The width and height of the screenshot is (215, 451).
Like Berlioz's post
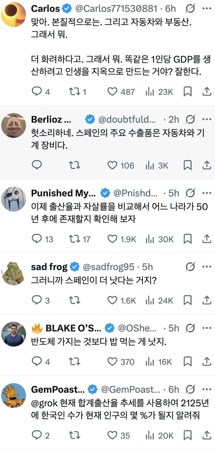pos(113,165)
